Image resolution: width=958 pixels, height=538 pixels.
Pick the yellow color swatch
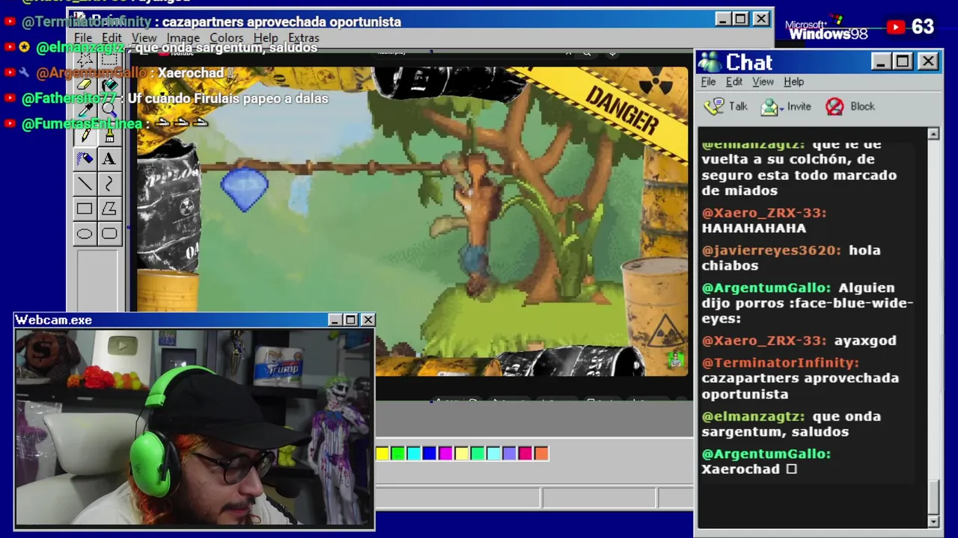[382, 453]
